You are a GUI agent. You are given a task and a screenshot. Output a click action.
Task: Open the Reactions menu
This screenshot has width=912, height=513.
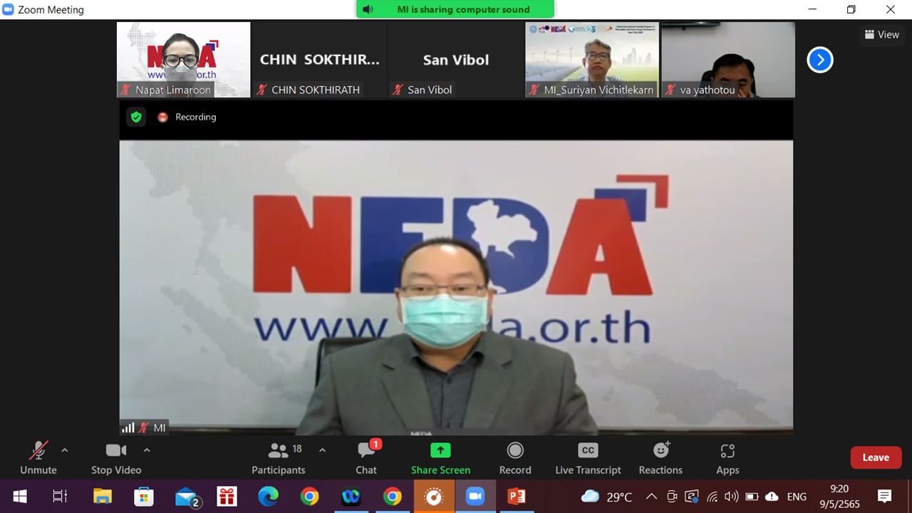tap(660, 458)
